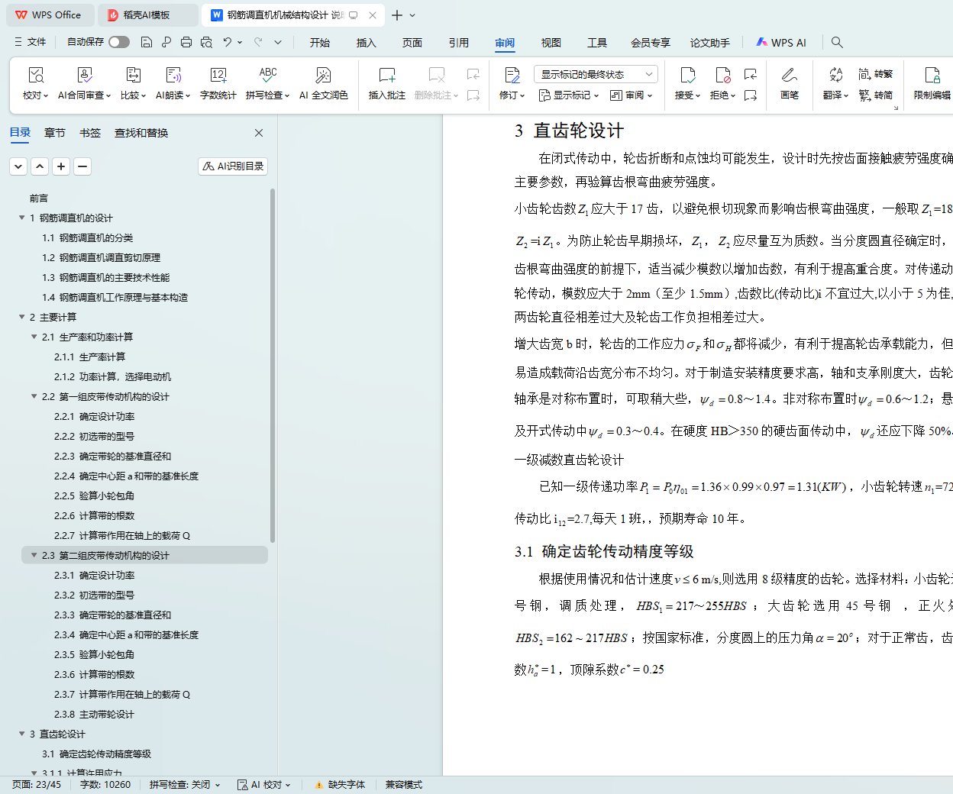Click the search magnifier in menu bar
The height and width of the screenshot is (794, 953).
point(837,42)
